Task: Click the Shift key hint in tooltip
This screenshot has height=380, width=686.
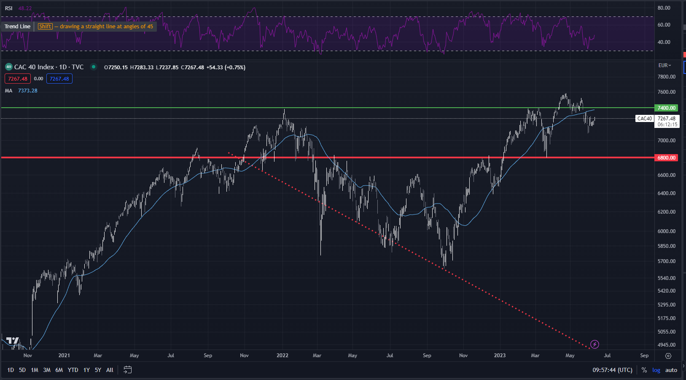Action: (x=45, y=26)
